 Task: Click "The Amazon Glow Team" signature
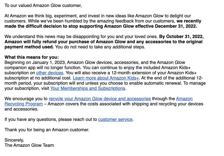(29, 145)
